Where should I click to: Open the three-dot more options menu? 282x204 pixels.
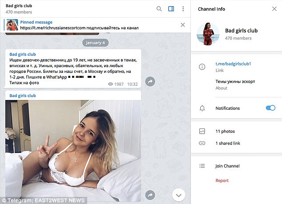click(x=183, y=9)
